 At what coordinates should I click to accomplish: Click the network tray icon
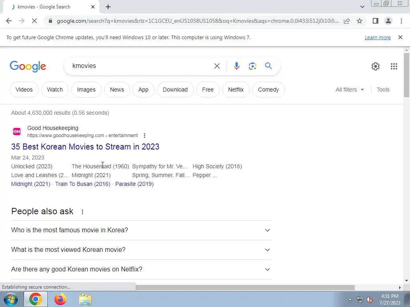click(360, 300)
